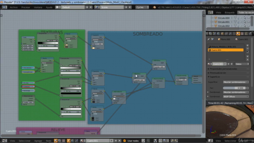Open Texture properties tab
254x143 pixels.
[x=242, y=33]
